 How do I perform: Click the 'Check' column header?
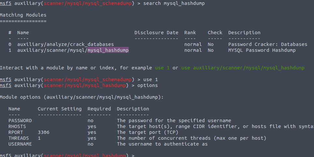215,33
